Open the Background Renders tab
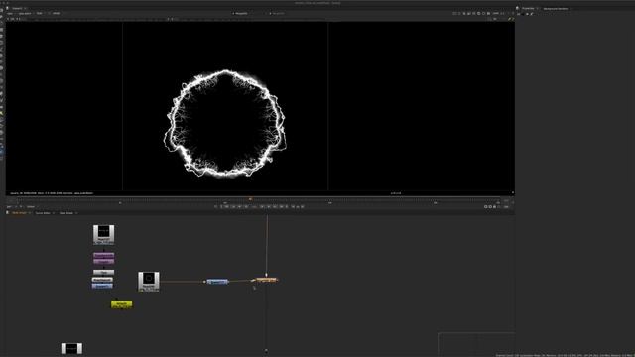Viewport: 635px width, 357px height. [x=556, y=9]
